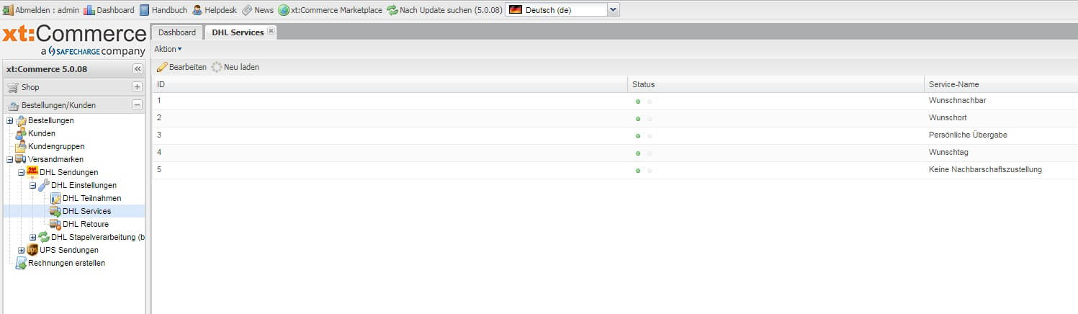This screenshot has height=314, width=1078.
Task: Click the Rechnungen erstellen document icon
Action: click(21, 263)
